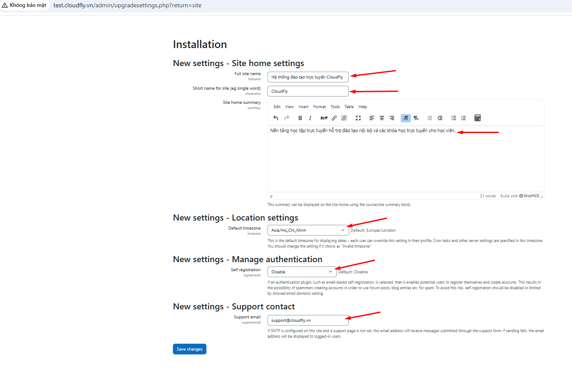
Task: Toggle bold formatting in summary editor
Action: tap(300, 118)
